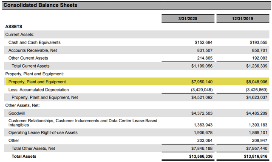Click the highlighted $8,048,906 value
The width and height of the screenshot is (272, 162).
coord(257,82)
